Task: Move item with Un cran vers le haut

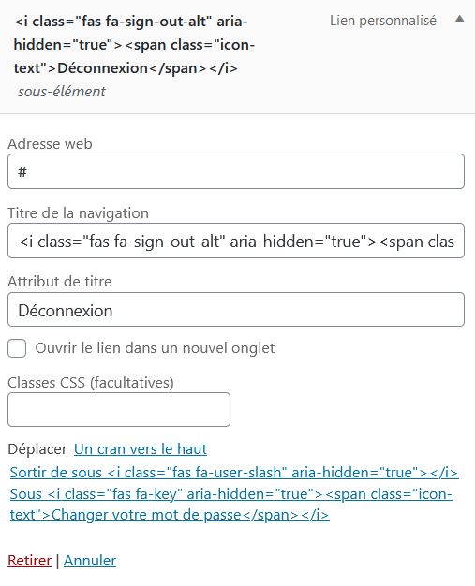Action: (141, 449)
